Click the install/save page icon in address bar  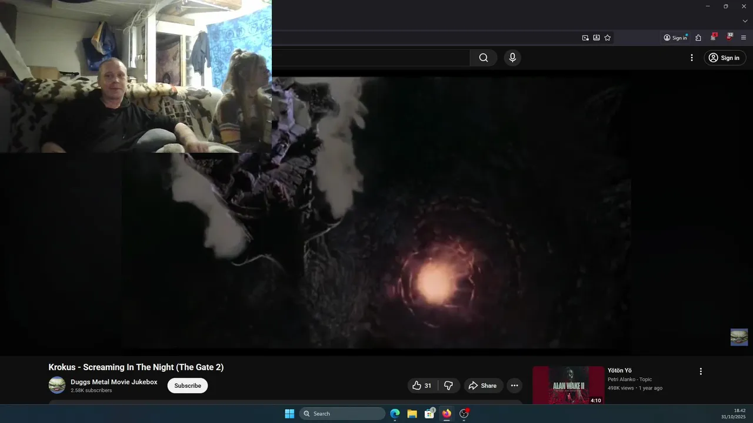(x=597, y=38)
